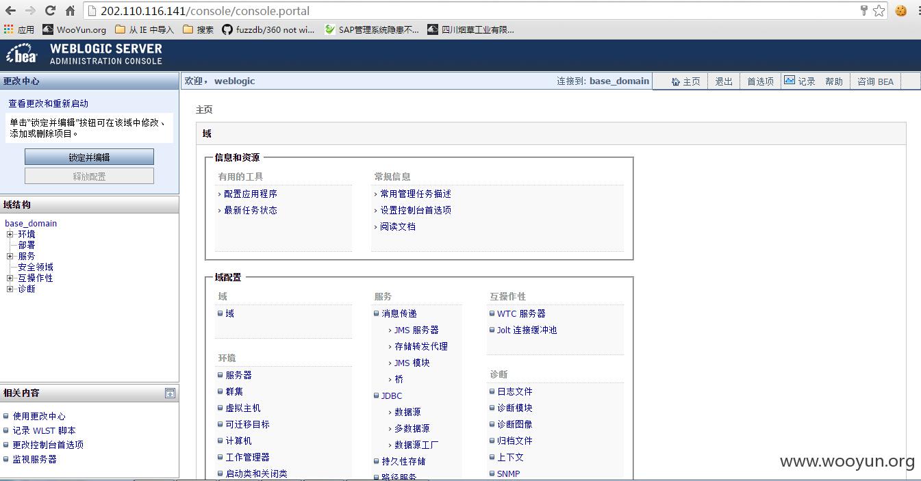The width and height of the screenshot is (921, 481).
Task: Click the 释放配置 button
Action: (x=89, y=176)
